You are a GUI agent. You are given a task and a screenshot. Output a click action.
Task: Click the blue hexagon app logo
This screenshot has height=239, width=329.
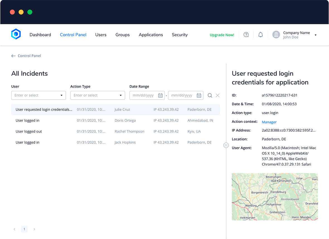16,34
